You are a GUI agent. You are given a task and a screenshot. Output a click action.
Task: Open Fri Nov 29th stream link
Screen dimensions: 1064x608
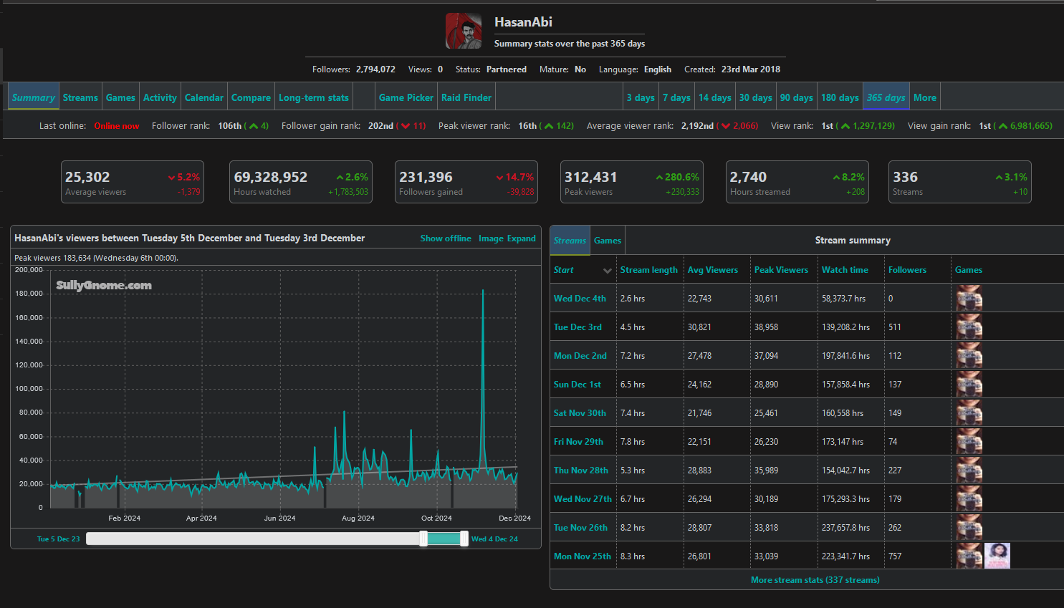coord(578,442)
